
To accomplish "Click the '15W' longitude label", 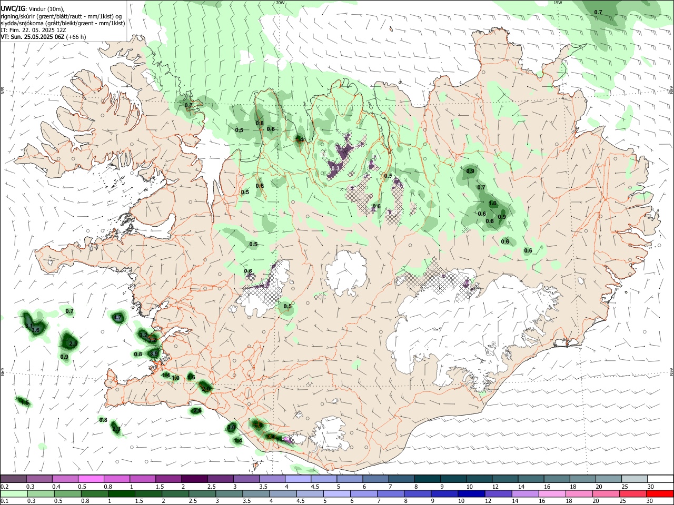I will (558, 3).
